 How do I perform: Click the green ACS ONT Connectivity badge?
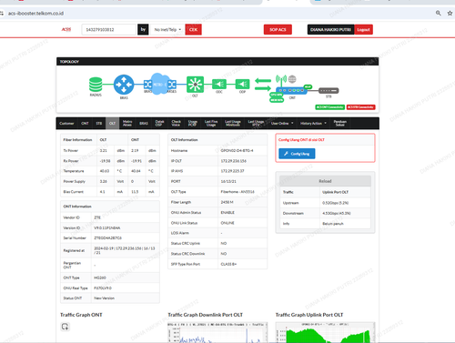330,107
